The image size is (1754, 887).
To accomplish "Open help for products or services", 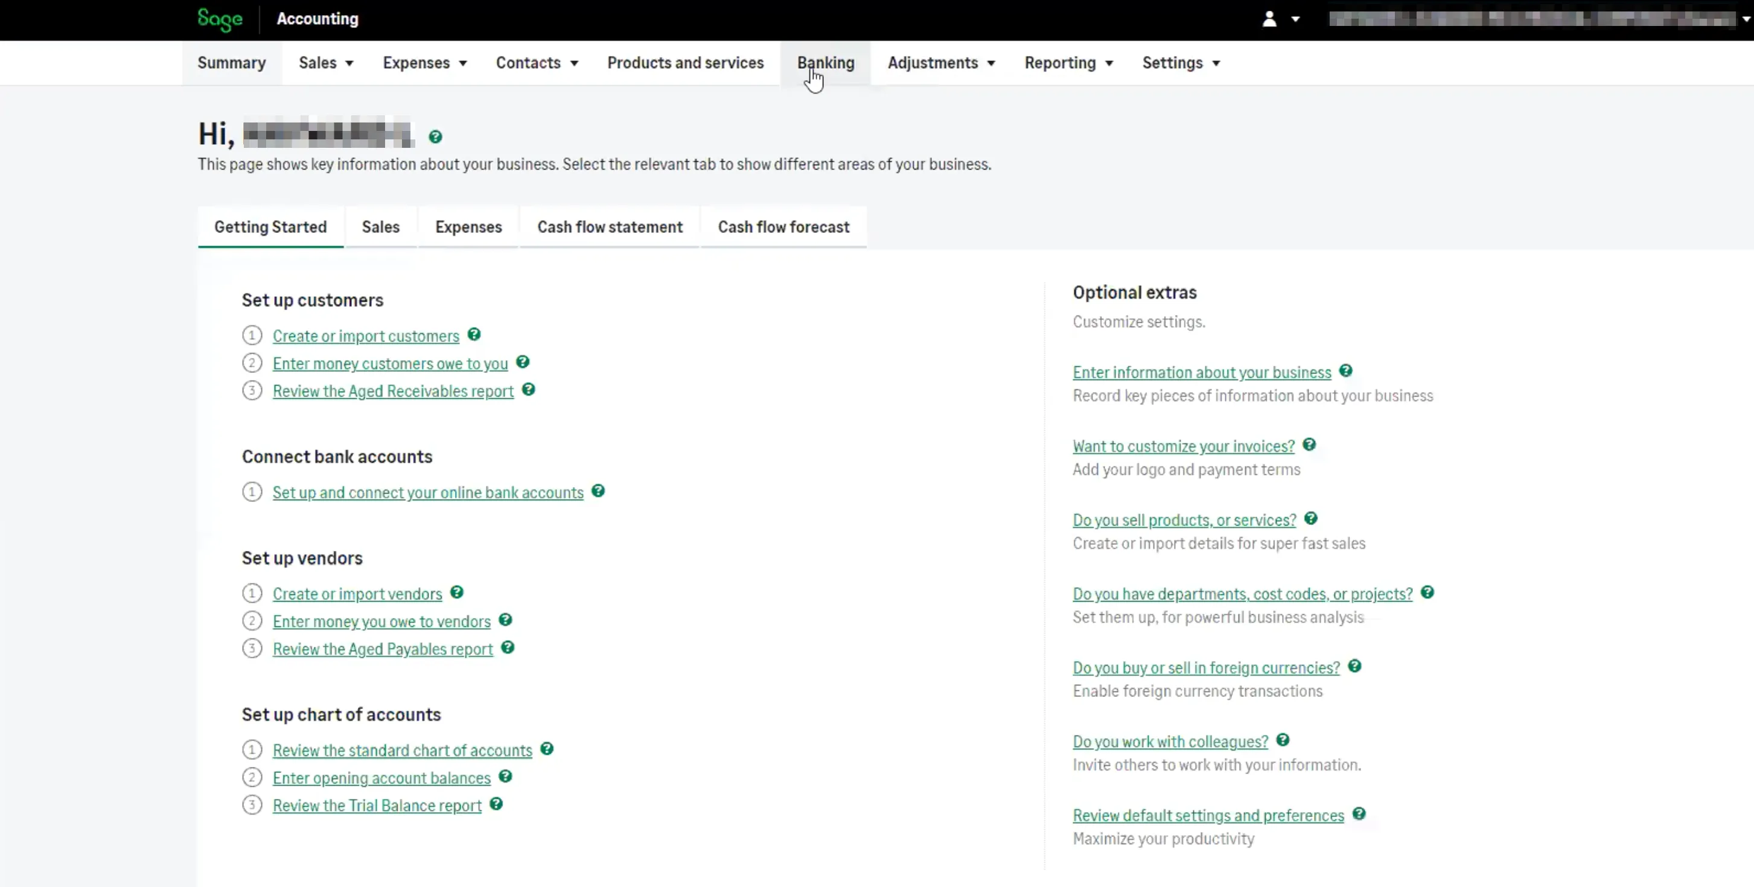I will (x=1312, y=519).
